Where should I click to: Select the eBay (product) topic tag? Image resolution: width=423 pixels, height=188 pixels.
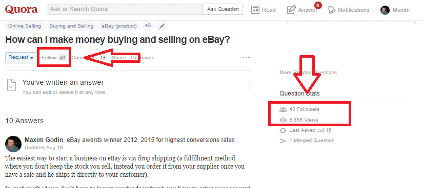point(119,26)
